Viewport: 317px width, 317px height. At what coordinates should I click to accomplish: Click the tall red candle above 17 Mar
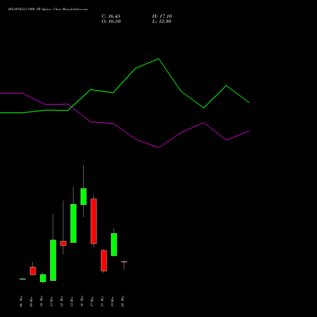[94, 221]
